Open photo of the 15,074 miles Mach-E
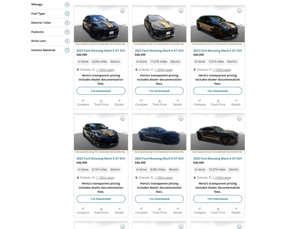Viewport: 306px width, 229px height. pos(218,133)
